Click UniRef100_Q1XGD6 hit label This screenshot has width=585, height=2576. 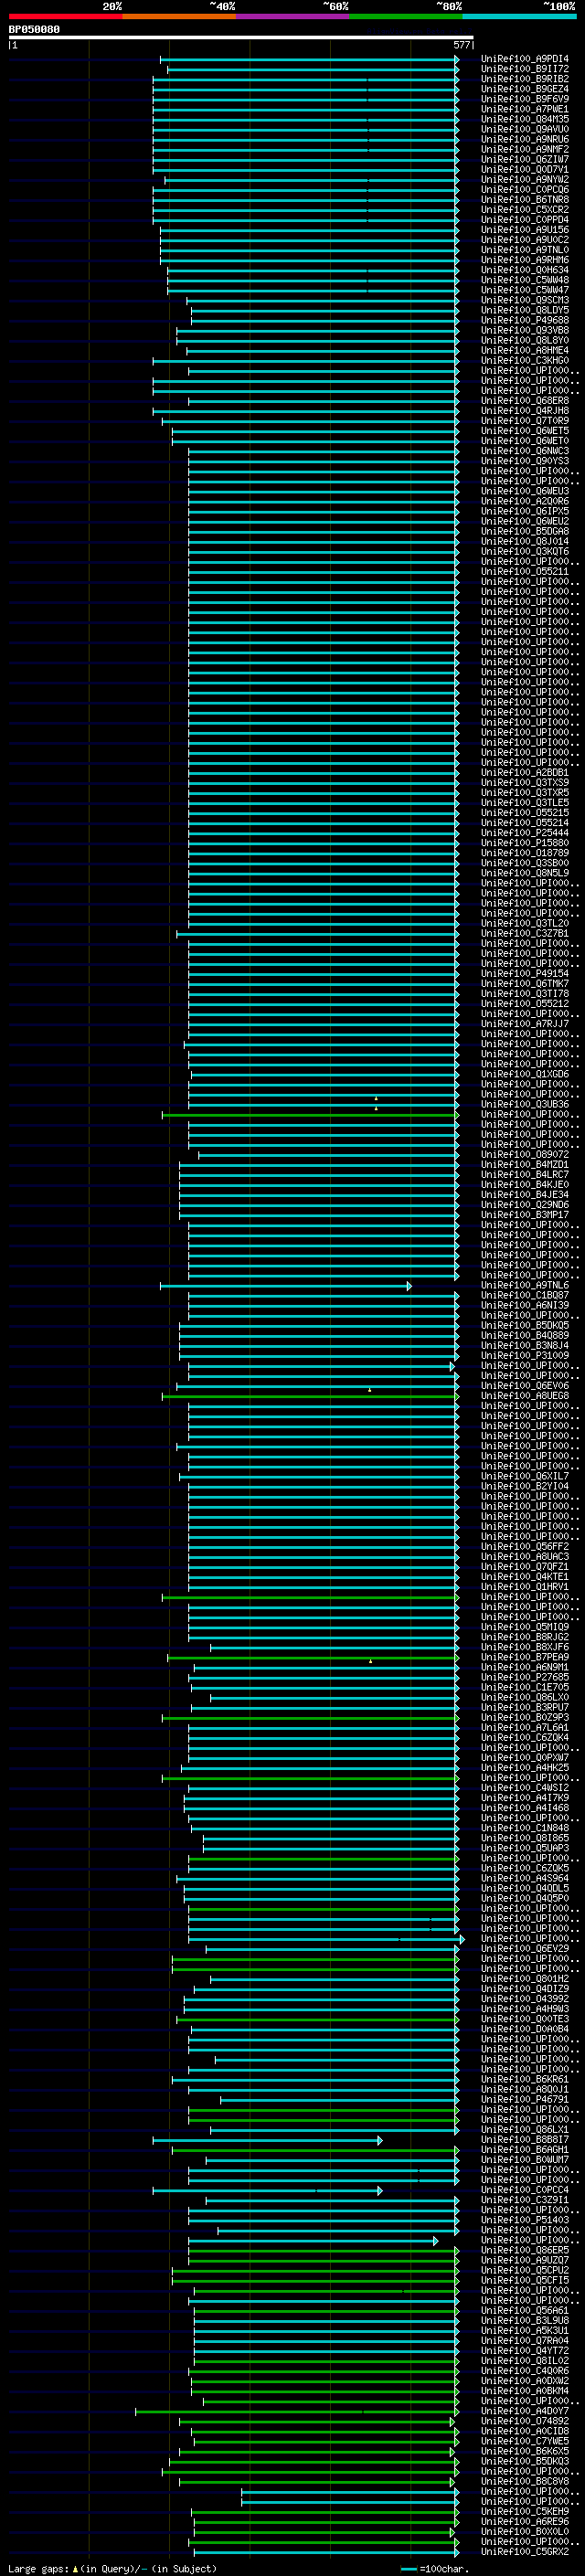tap(524, 1074)
